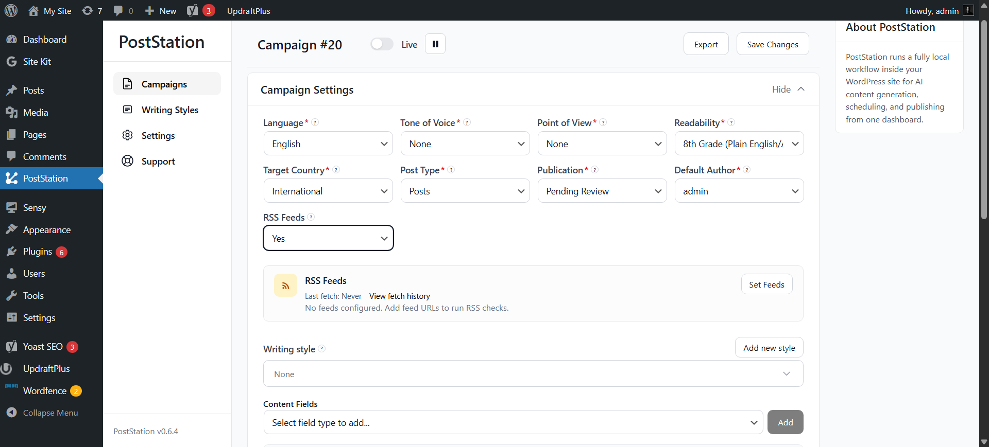Open the RSS Feeds Yes dropdown
This screenshot has height=447, width=989.
click(x=328, y=238)
